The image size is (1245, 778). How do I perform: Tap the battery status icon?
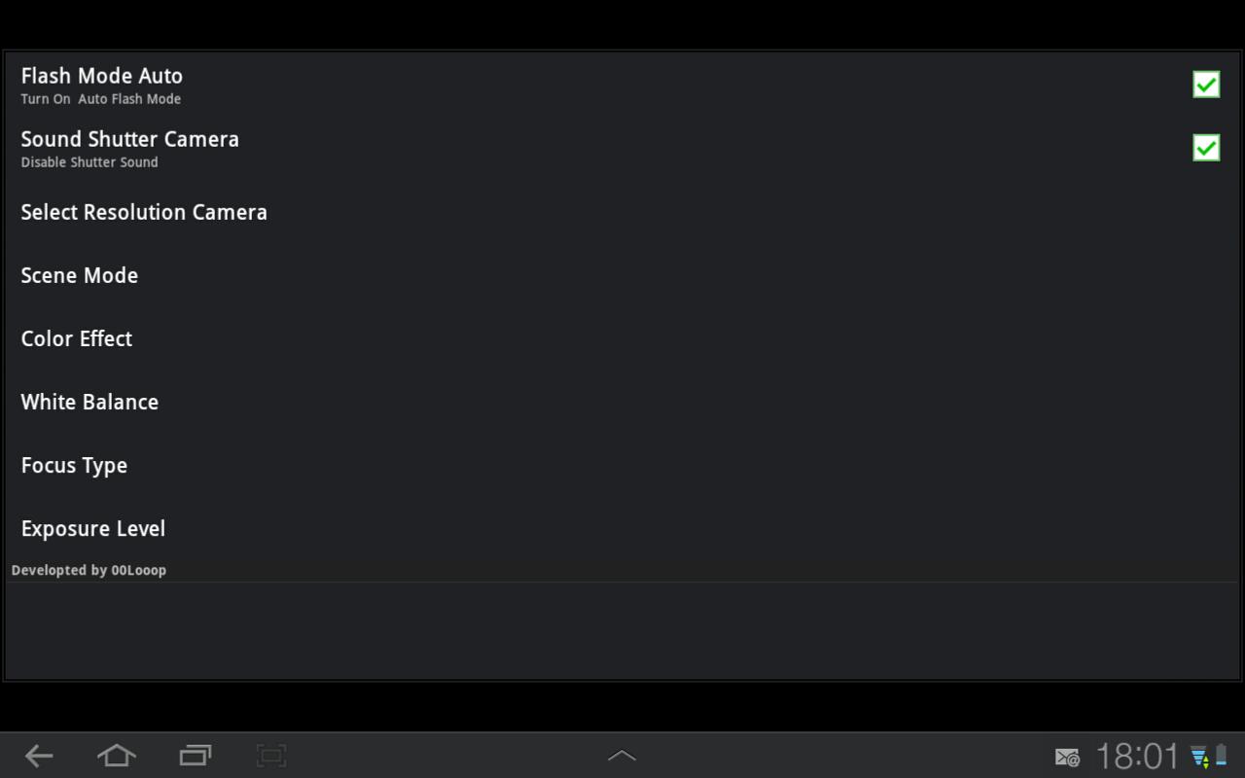coord(1221,757)
